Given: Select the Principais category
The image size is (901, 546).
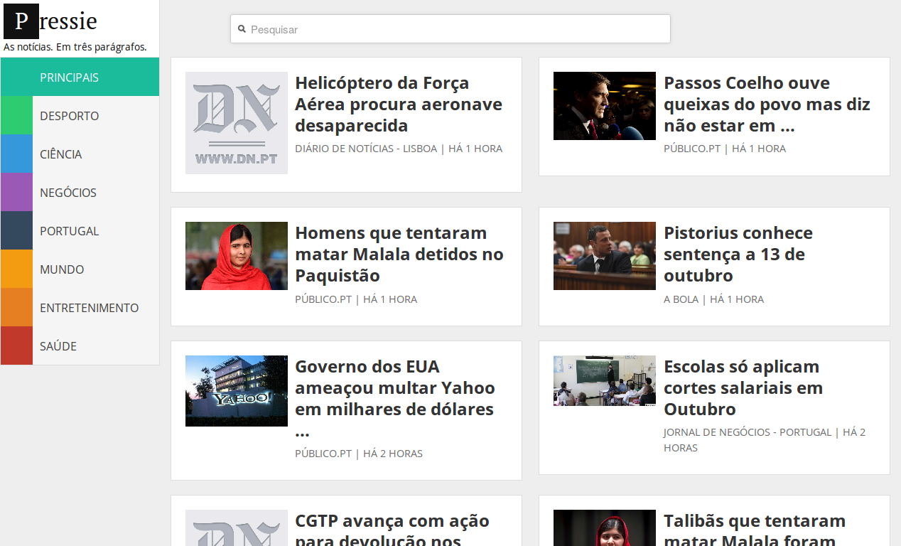Looking at the screenshot, I should pos(69,77).
